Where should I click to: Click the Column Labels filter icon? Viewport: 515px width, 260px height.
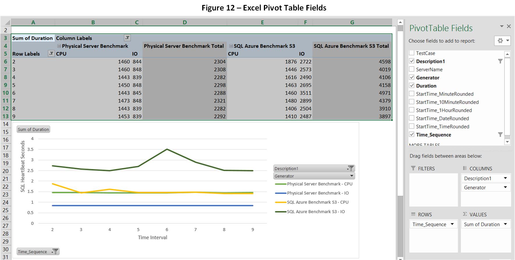[127, 38]
